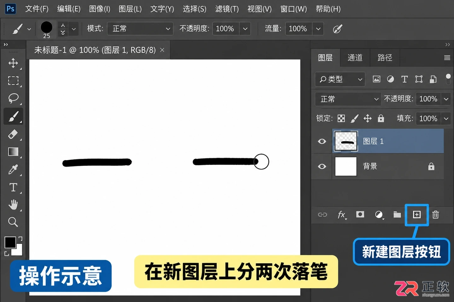The height and width of the screenshot is (302, 454).
Task: Switch to the 通道 tab
Action: coord(355,58)
